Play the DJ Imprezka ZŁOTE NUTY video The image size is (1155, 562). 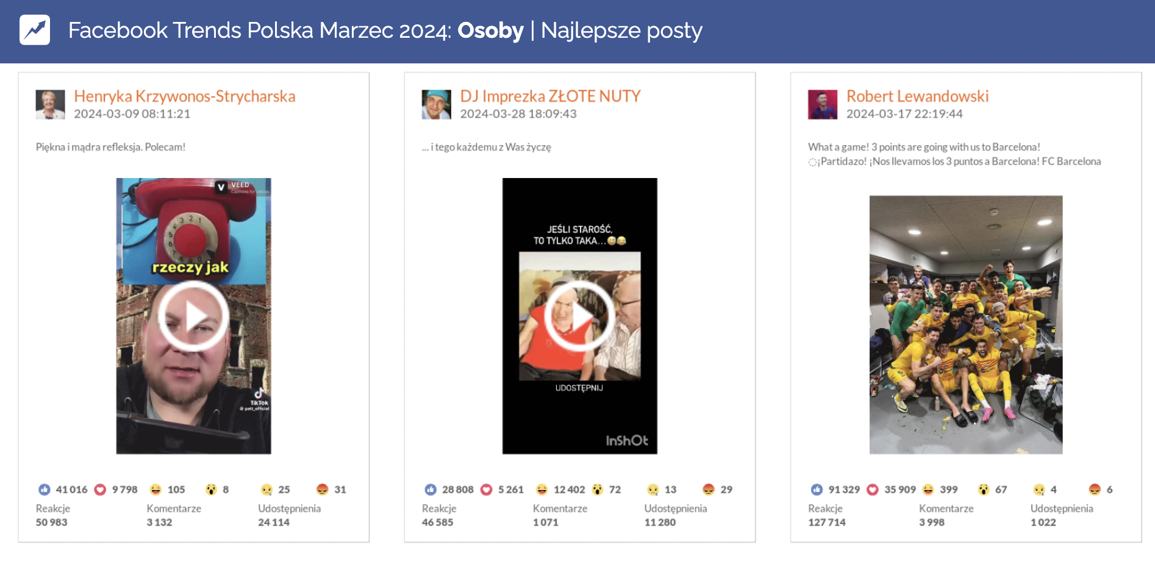point(579,316)
